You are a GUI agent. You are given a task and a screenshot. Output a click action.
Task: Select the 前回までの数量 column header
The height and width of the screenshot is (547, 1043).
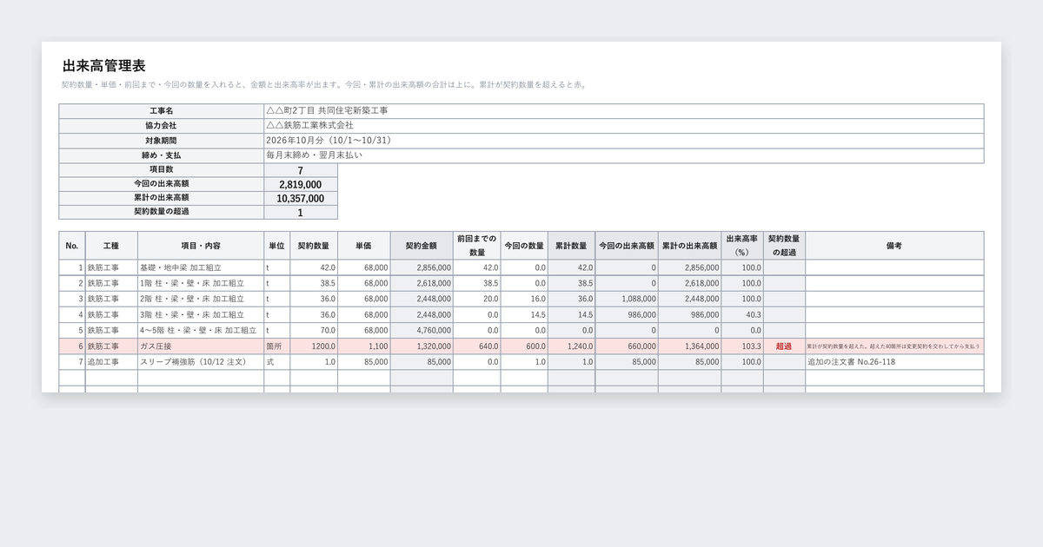point(477,246)
